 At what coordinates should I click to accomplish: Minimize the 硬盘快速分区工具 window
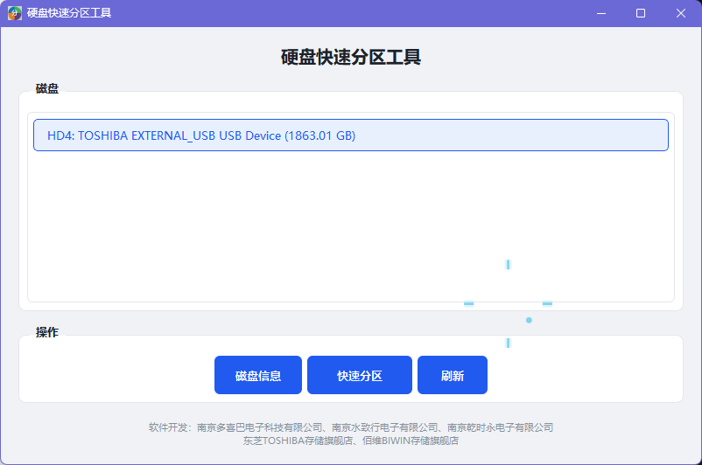[x=601, y=13]
